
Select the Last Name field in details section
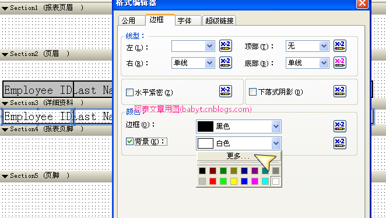coord(93,117)
